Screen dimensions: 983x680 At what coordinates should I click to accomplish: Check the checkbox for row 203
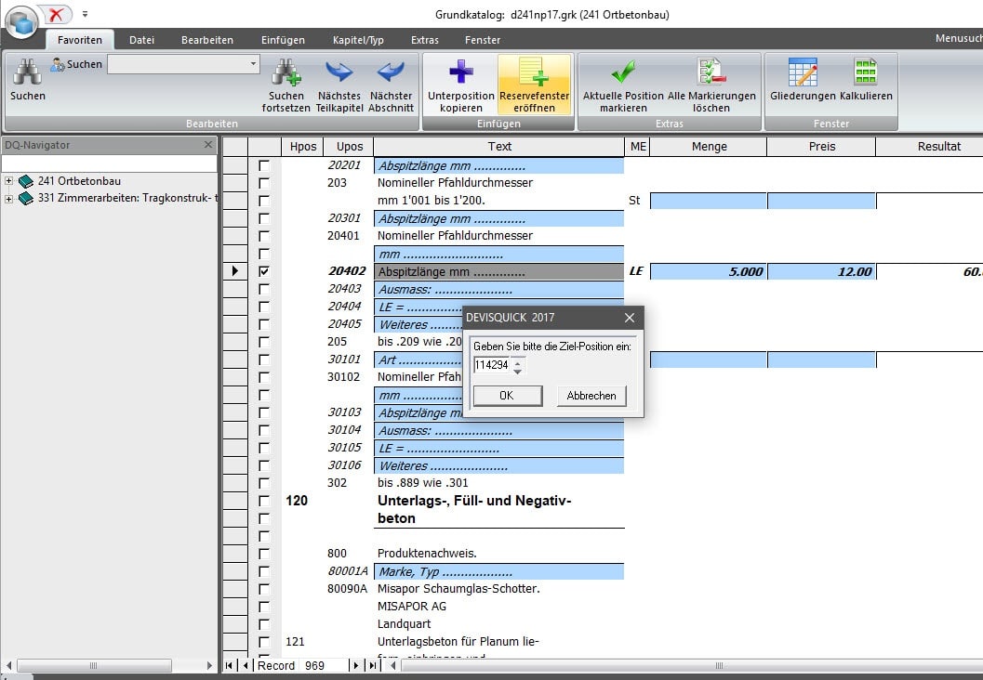click(x=264, y=183)
